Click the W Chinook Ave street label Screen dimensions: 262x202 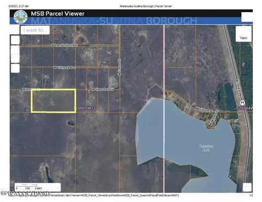(x=64, y=68)
